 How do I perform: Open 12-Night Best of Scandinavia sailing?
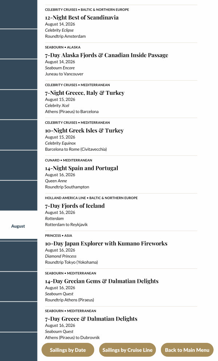tap(82, 17)
